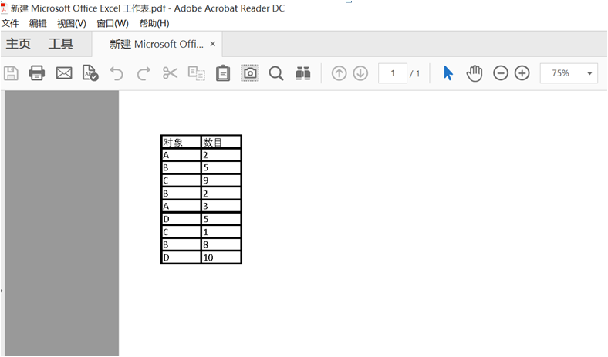The width and height of the screenshot is (608, 357).
Task: Open the 编辑 menu
Action: [38, 24]
